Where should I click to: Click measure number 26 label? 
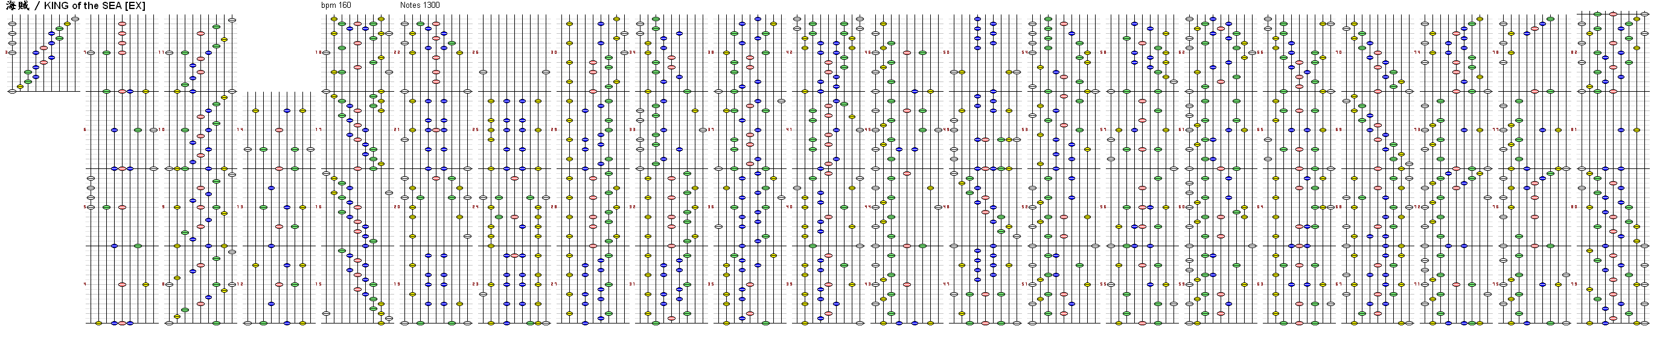coord(475,53)
